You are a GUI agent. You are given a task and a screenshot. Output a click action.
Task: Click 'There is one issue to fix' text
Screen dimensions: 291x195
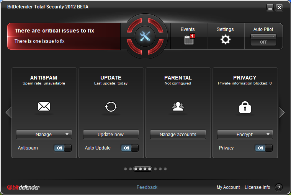pos(39,41)
